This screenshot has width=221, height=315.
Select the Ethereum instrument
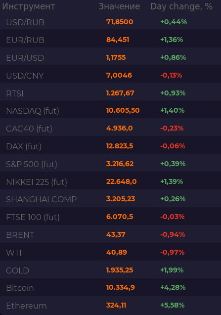coord(111,306)
